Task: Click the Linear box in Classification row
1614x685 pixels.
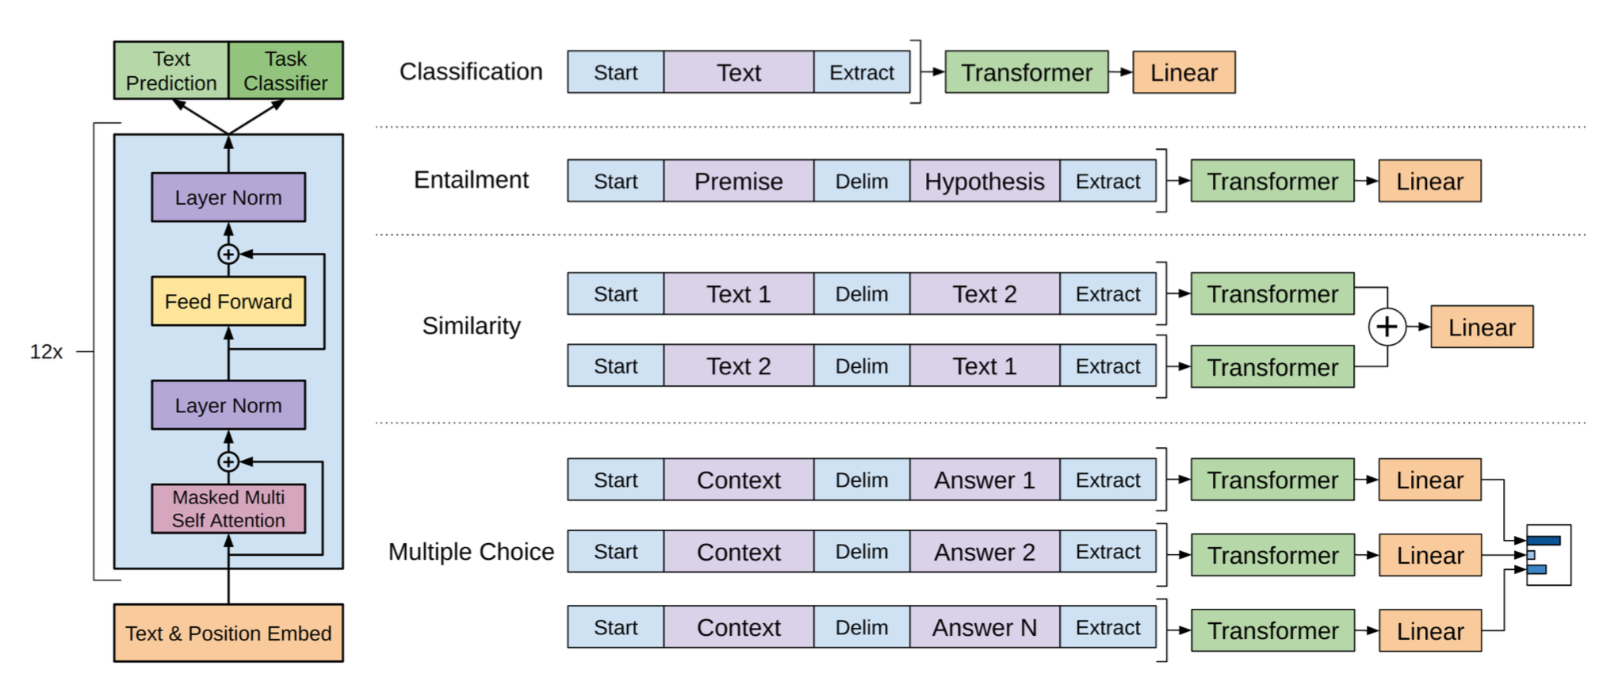Action: point(1184,73)
